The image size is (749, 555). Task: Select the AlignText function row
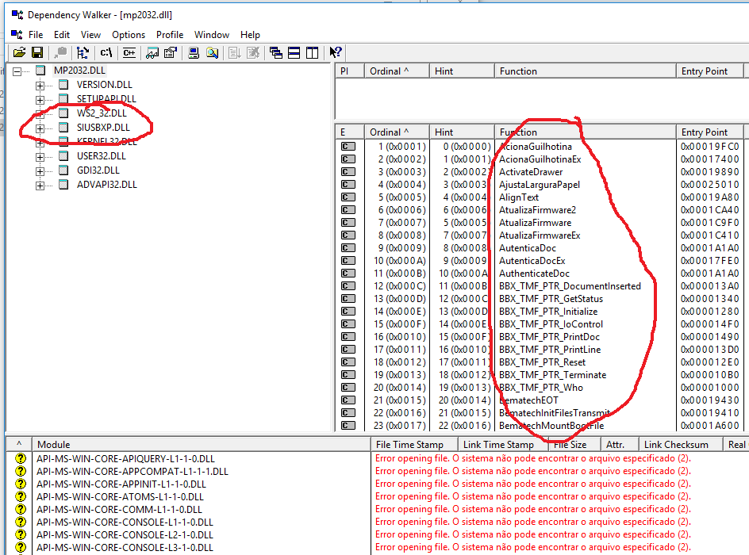coord(519,197)
